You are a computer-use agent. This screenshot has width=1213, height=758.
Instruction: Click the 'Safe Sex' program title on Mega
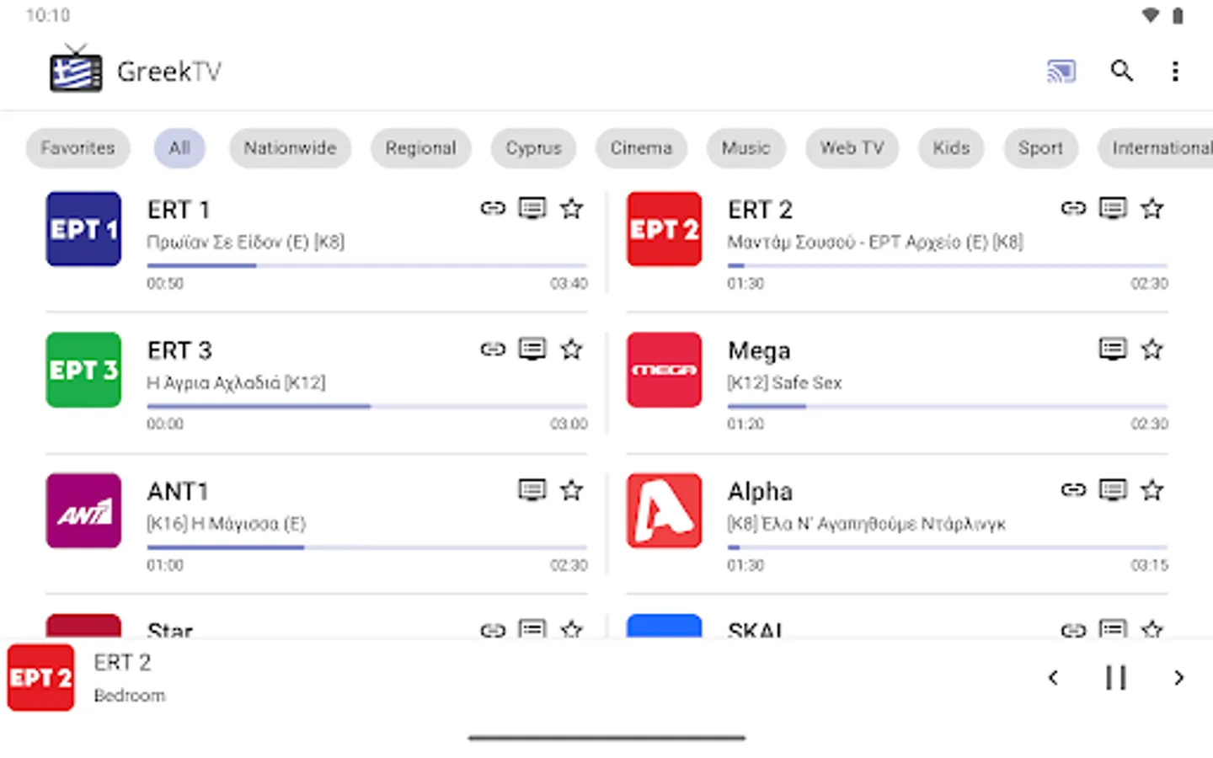tap(807, 382)
